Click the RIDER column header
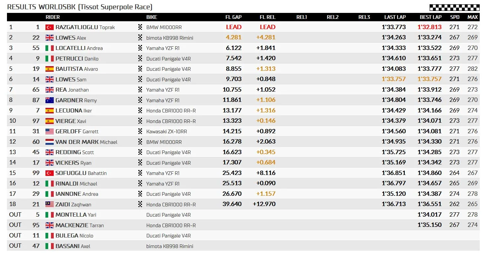The width and height of the screenshot is (485, 253). coord(53,17)
